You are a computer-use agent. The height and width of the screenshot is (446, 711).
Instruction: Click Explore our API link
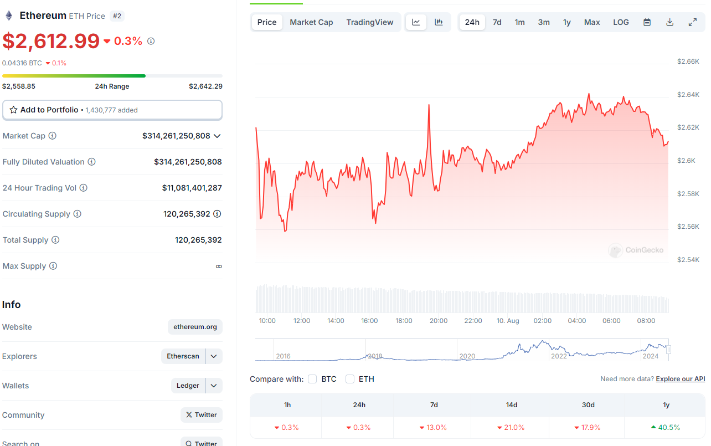click(681, 379)
